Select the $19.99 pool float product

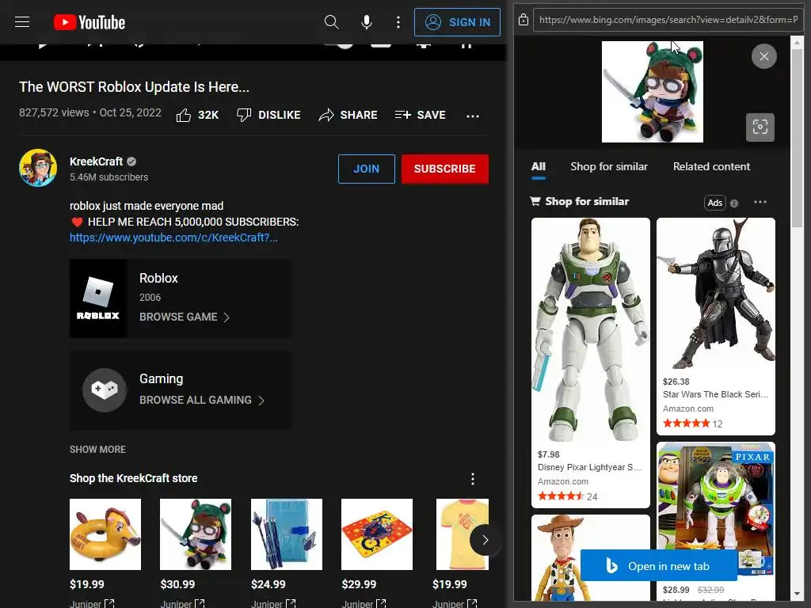[105, 534]
